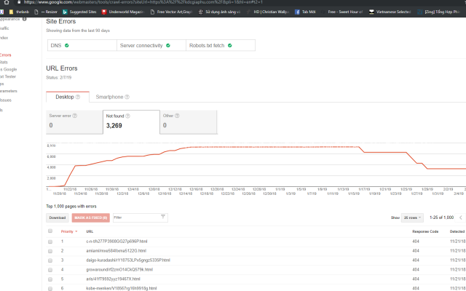Select the Server error count tab
Viewport: 466px width, 291px height.
point(74,122)
